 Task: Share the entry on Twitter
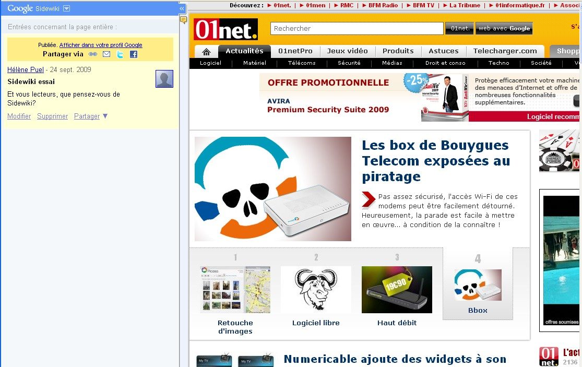pos(120,54)
